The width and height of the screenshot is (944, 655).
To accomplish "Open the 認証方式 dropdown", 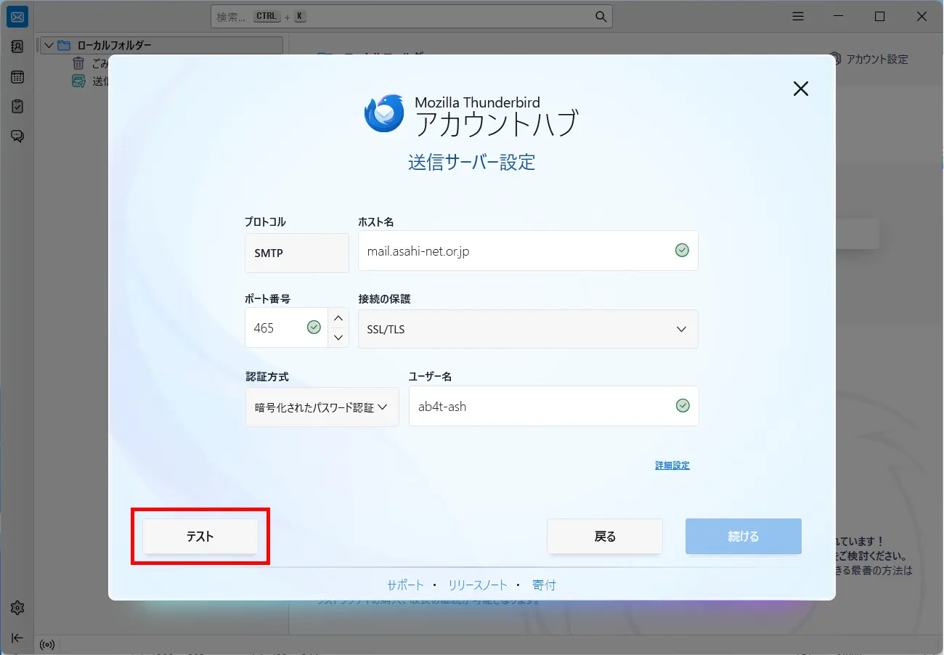I will pos(322,407).
